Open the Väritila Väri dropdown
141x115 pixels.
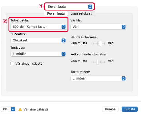(x=98, y=27)
